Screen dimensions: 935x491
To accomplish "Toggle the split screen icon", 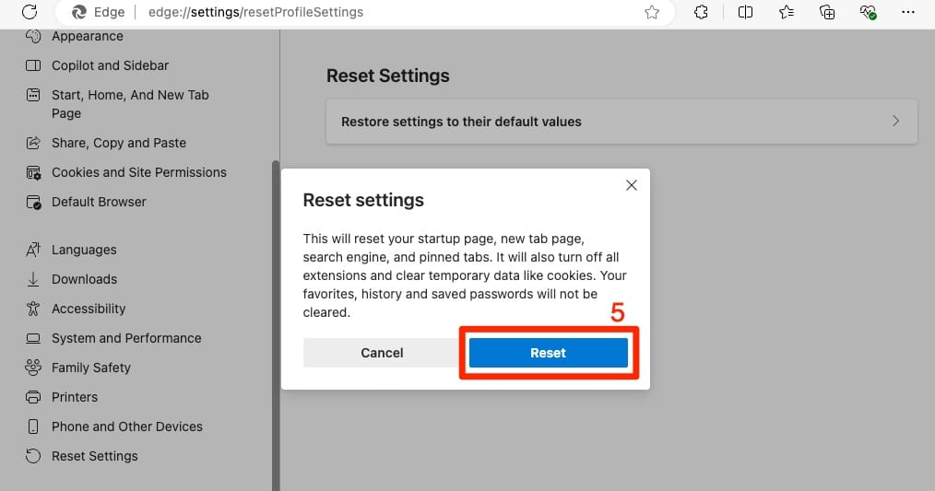I will click(745, 12).
